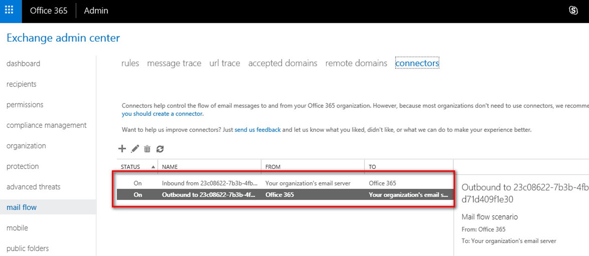Screen dimensions: 589x256
Task: Click the send us feedback link
Action: (x=258, y=130)
